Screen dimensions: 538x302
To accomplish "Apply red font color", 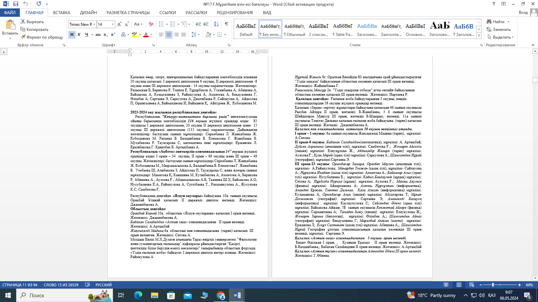I will (146, 35).
